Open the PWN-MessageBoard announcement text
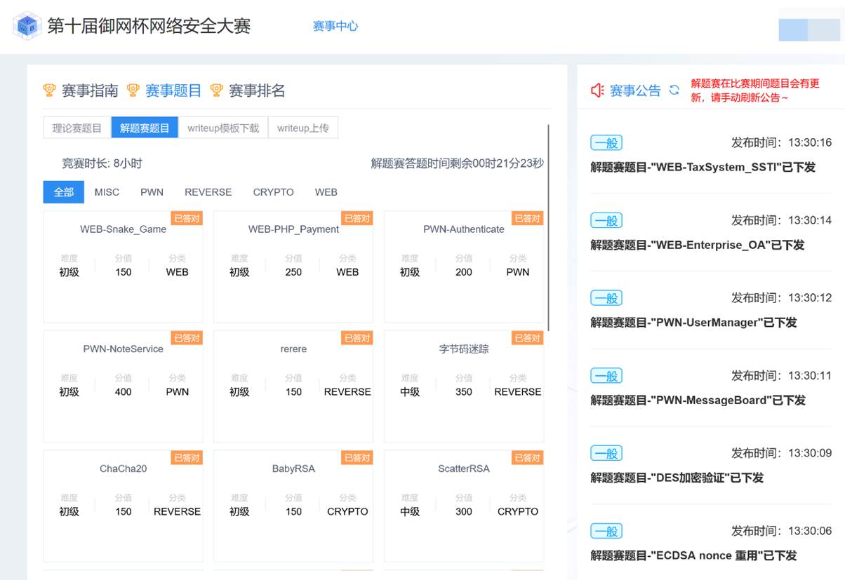 pos(698,400)
